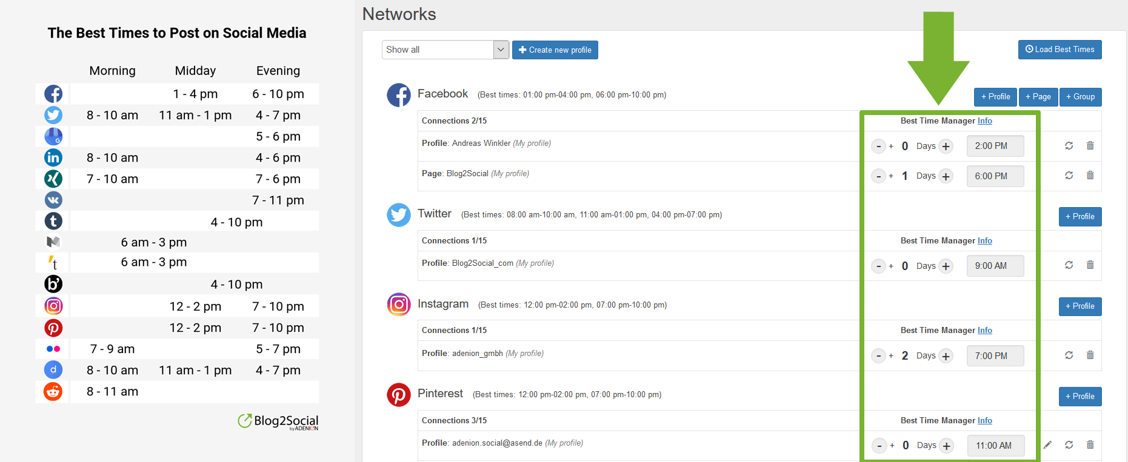Click the 11:00 AM time field
Screen dimensions: 1128x462
[x=996, y=446]
